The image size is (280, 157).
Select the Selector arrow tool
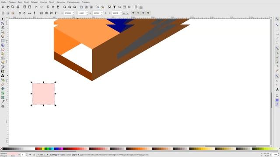click(x=3, y=19)
